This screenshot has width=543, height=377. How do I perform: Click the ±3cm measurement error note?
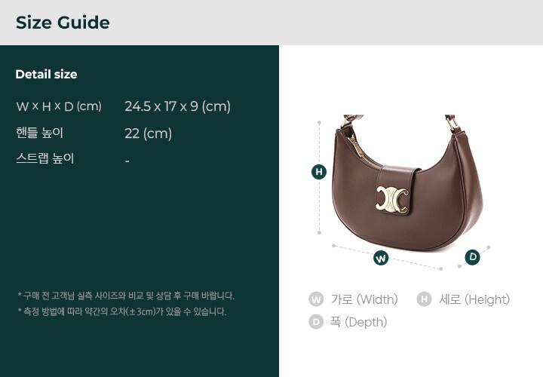122,311
